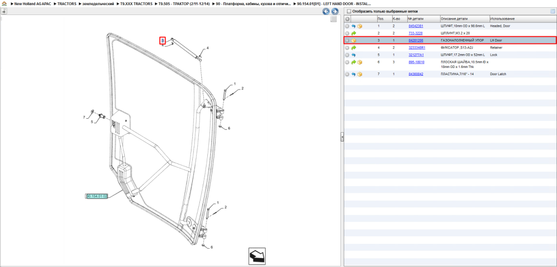Open part number link 321277A1

(x=416, y=55)
